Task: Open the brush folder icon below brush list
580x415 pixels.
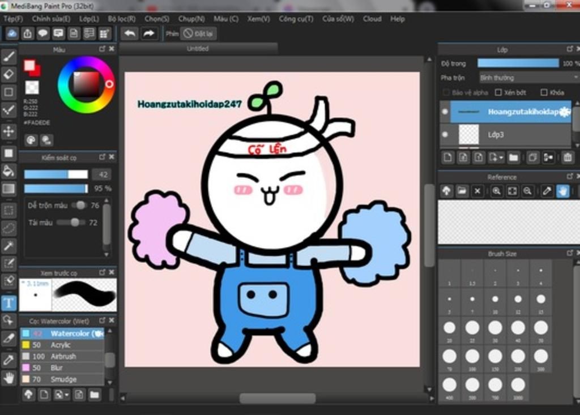Action: click(x=95, y=395)
